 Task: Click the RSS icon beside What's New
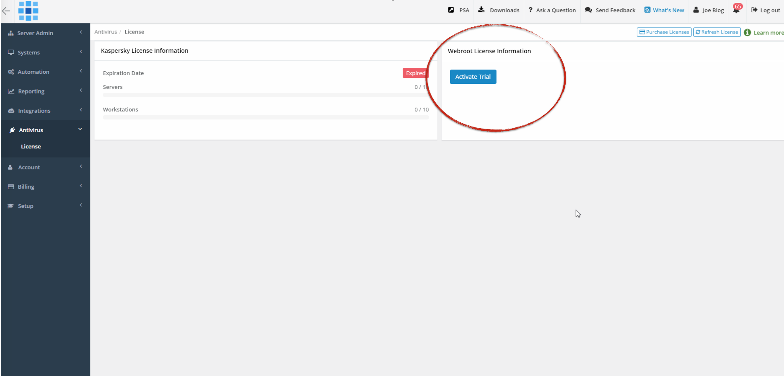pos(647,10)
